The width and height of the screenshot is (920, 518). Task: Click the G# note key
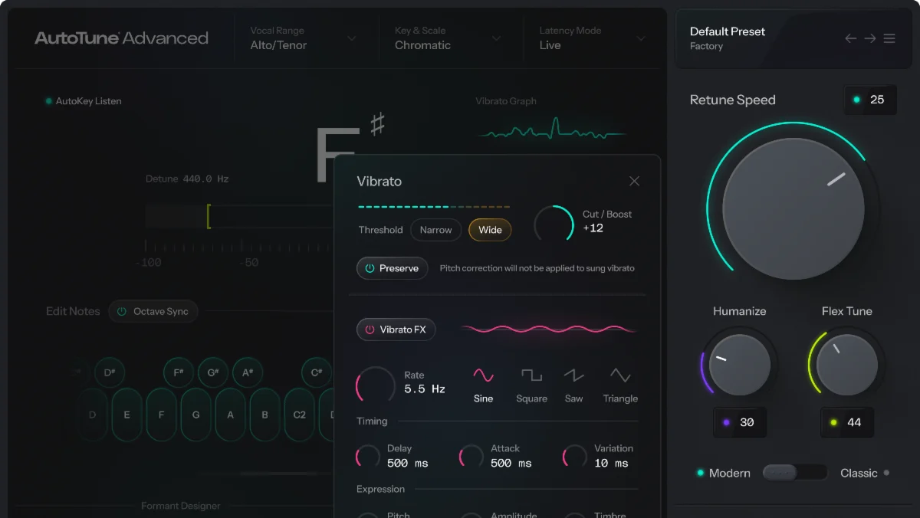(213, 372)
